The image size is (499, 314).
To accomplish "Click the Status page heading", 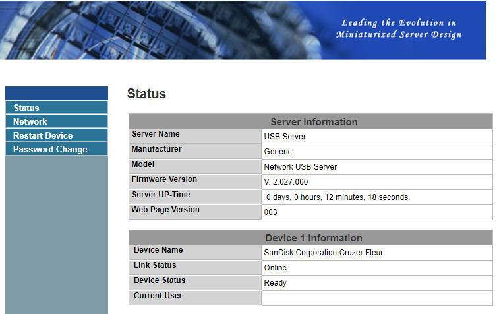I will point(146,94).
